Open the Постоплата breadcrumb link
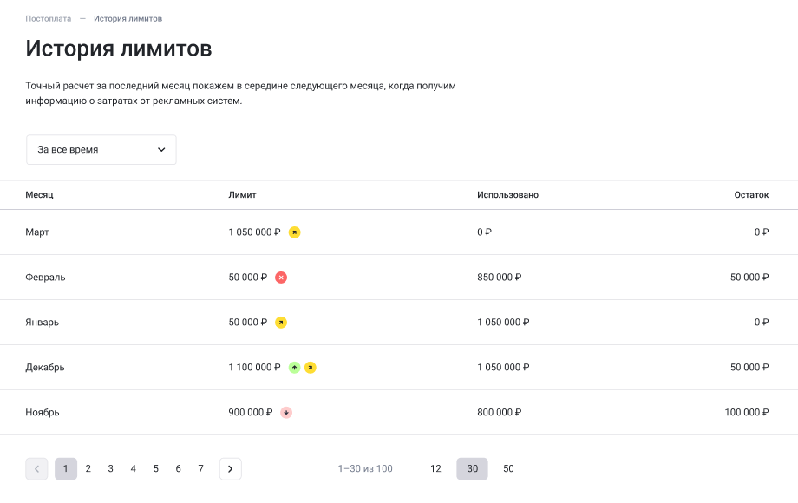 pos(49,18)
